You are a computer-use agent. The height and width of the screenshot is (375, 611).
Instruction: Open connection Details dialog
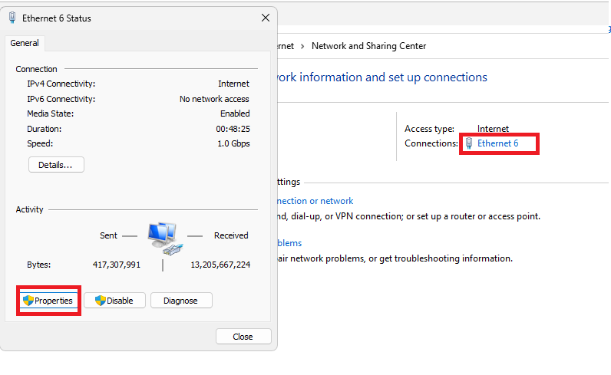pos(56,165)
